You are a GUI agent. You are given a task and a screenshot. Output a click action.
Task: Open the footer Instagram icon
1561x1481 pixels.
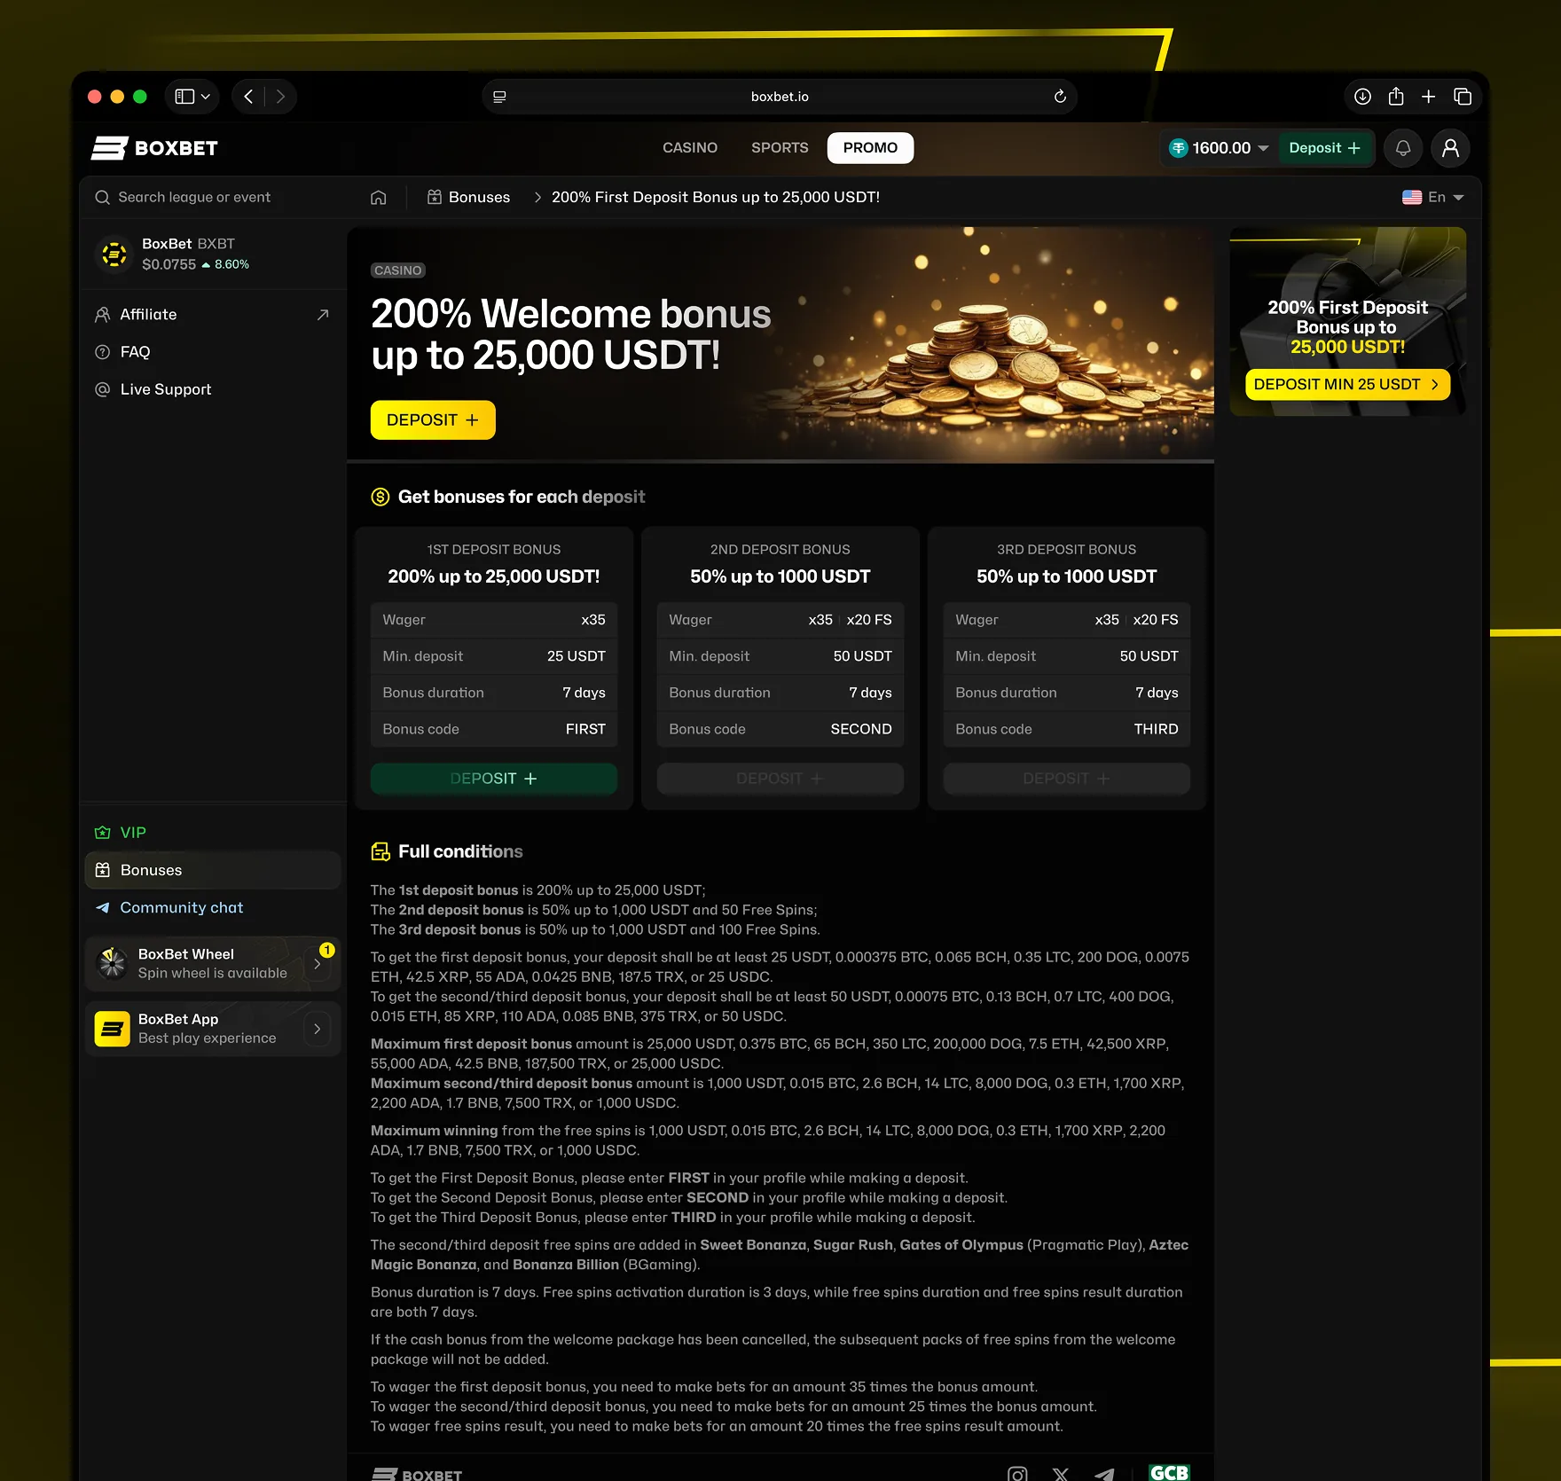1017,1473
